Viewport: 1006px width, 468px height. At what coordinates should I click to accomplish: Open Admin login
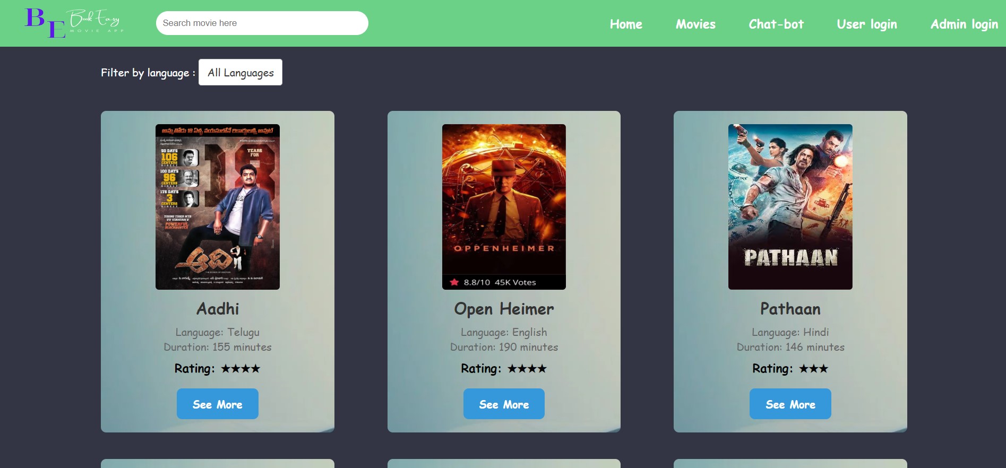click(x=964, y=24)
